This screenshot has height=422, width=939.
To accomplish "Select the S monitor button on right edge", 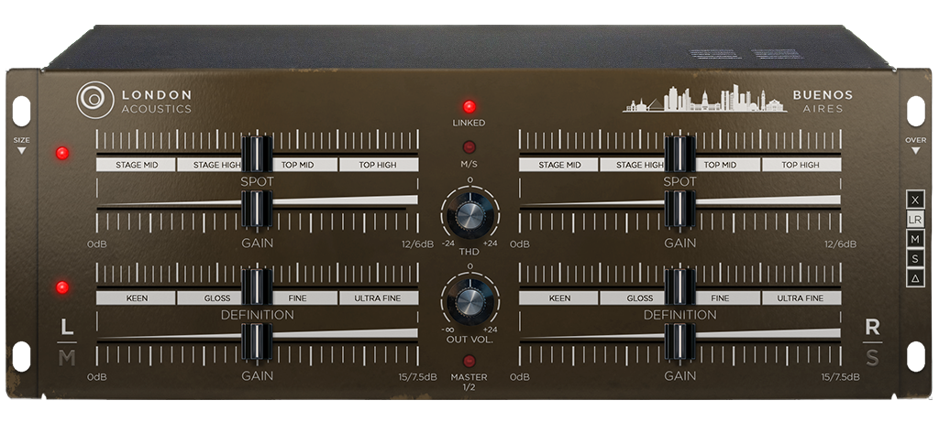I will [914, 259].
